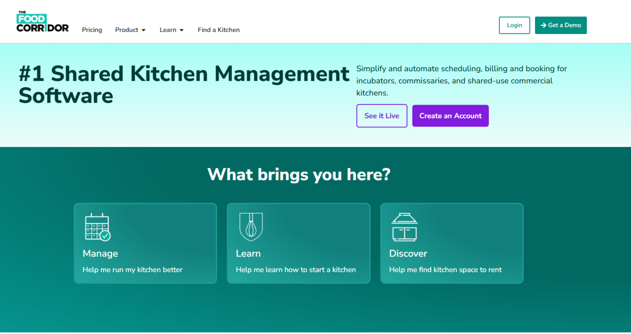
Task: Click the "What brings you here?" heading
Action: coord(299,174)
